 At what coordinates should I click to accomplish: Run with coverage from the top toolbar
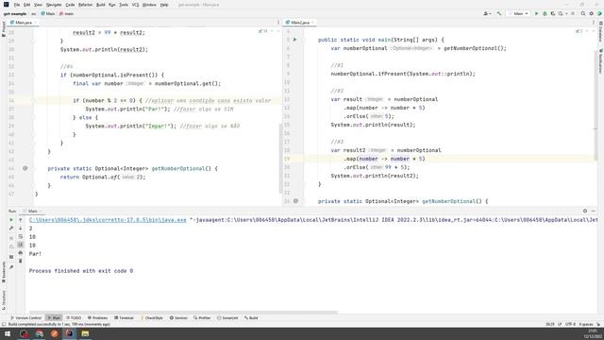click(x=553, y=13)
